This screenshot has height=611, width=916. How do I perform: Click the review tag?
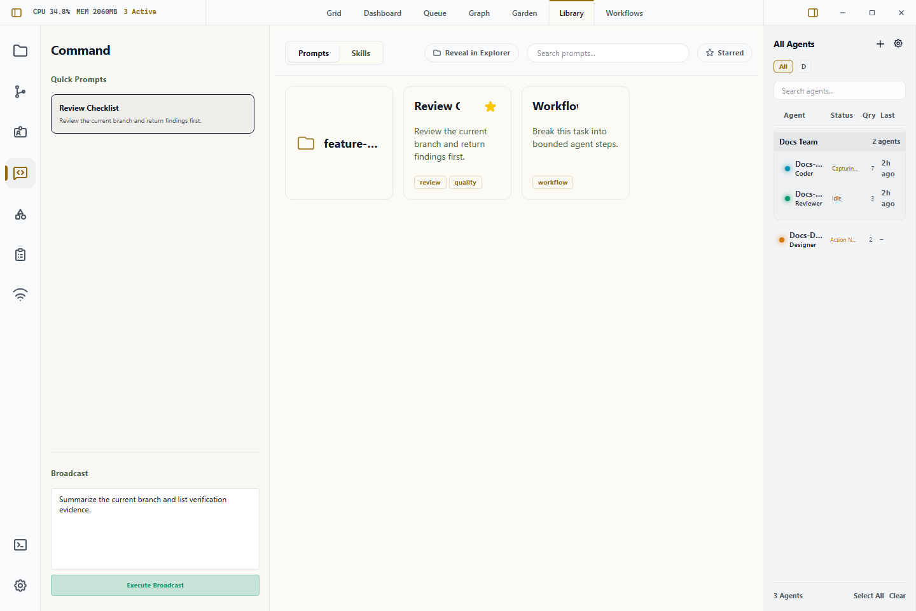point(430,183)
